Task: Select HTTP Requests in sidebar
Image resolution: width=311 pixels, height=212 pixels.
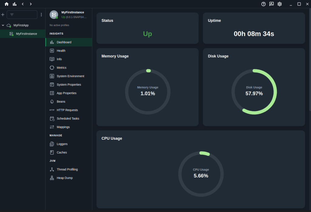Action: pyautogui.click(x=67, y=110)
